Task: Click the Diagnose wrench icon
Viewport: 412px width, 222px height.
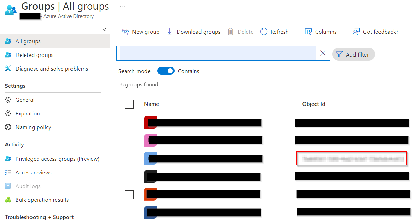Action: 8,69
